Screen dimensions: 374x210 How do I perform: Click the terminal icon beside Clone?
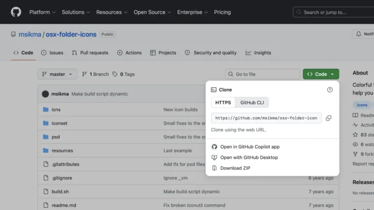point(214,90)
